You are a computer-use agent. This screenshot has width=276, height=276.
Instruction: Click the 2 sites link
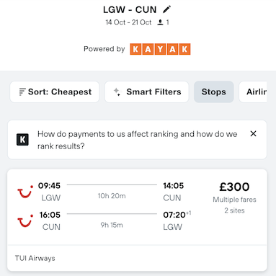click(234, 210)
